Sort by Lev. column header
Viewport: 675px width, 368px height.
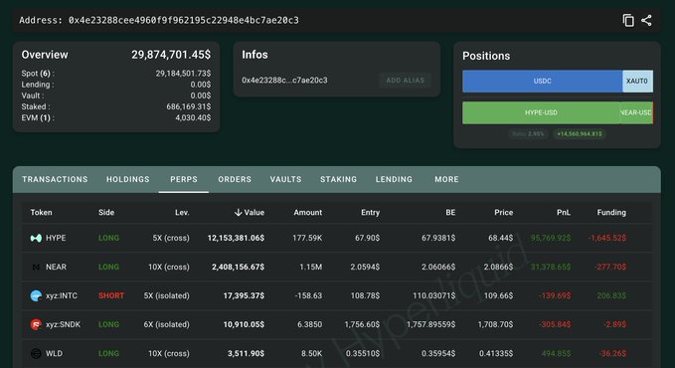[182, 213]
